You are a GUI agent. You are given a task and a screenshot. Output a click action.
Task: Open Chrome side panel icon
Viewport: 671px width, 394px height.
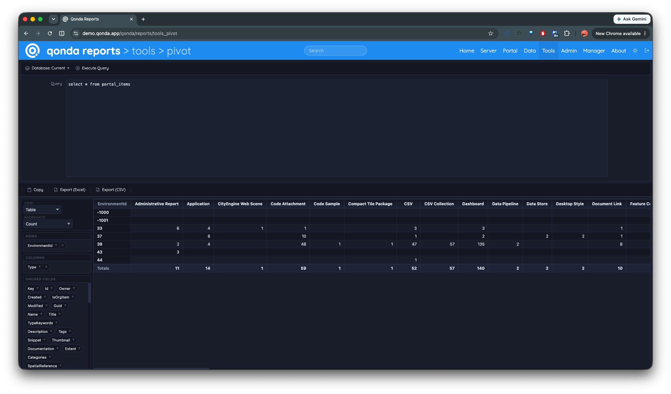(x=62, y=33)
